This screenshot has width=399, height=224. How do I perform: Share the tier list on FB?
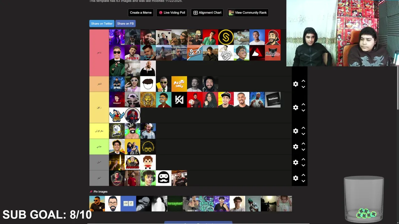pyautogui.click(x=125, y=24)
